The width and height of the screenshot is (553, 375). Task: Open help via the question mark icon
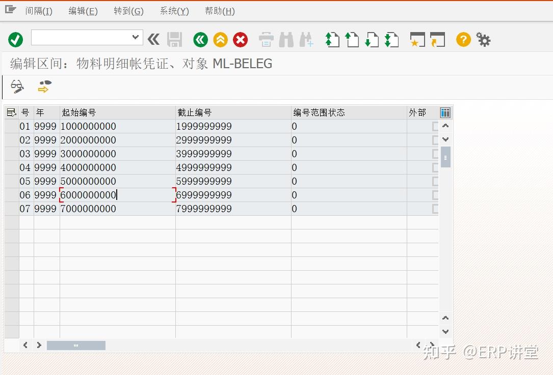pyautogui.click(x=462, y=39)
